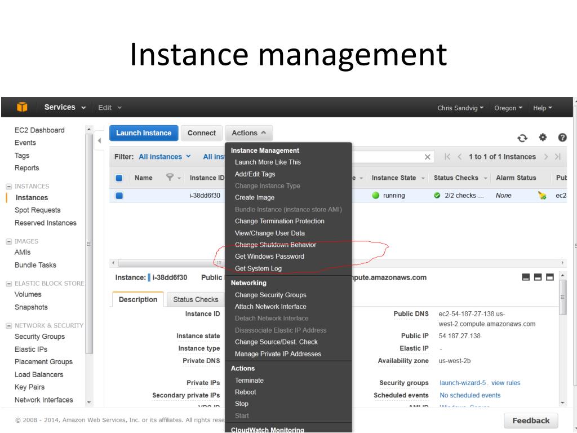Choose Terminate from Actions menu
The height and width of the screenshot is (433, 577).
tap(249, 381)
